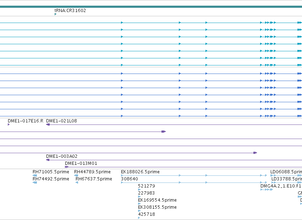This screenshot has height=220, width=302.
Task: Click the EK169554.5prime EST label
Action: coord(157,200)
